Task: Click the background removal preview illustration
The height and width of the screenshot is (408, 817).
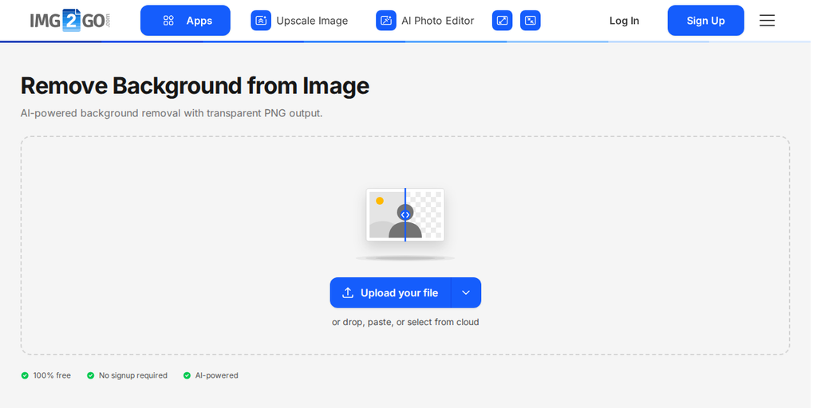Action: 405,214
